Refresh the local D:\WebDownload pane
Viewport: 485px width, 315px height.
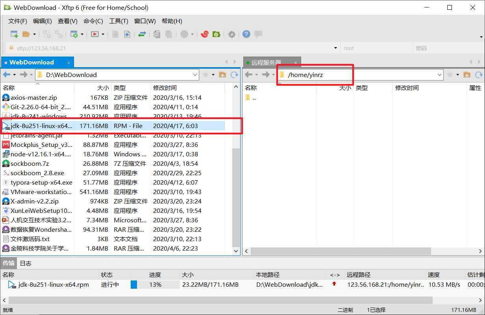(234, 75)
